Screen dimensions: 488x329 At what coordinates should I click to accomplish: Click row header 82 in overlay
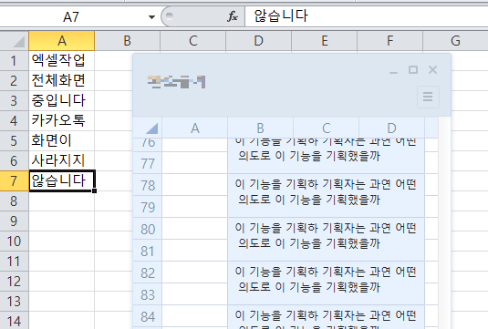(x=148, y=272)
